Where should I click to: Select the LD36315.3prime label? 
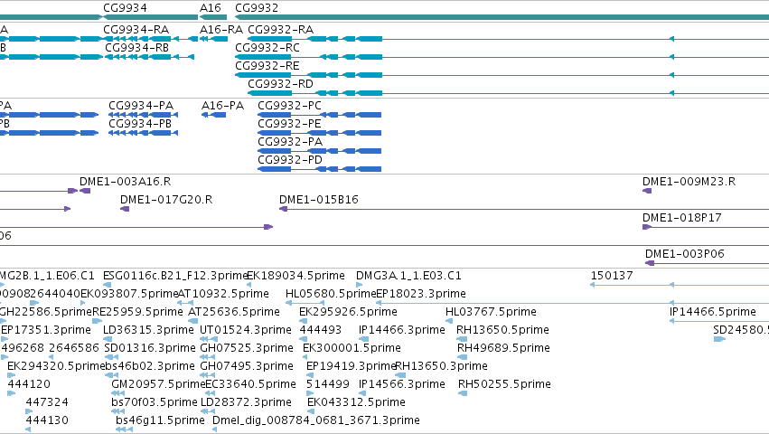click(148, 330)
